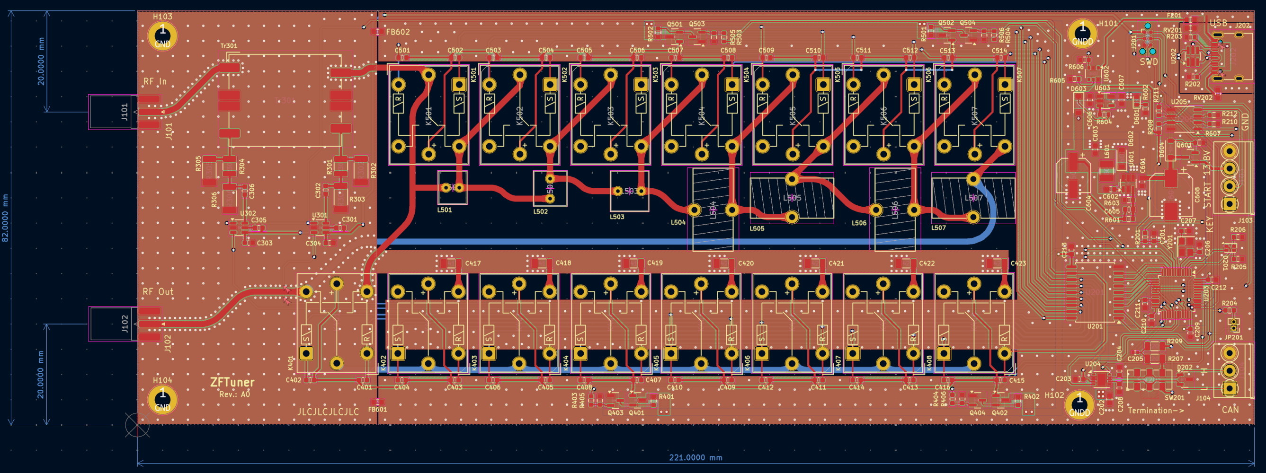Select the USB silkscreen label
This screenshot has width=1266, height=473.
[1218, 24]
